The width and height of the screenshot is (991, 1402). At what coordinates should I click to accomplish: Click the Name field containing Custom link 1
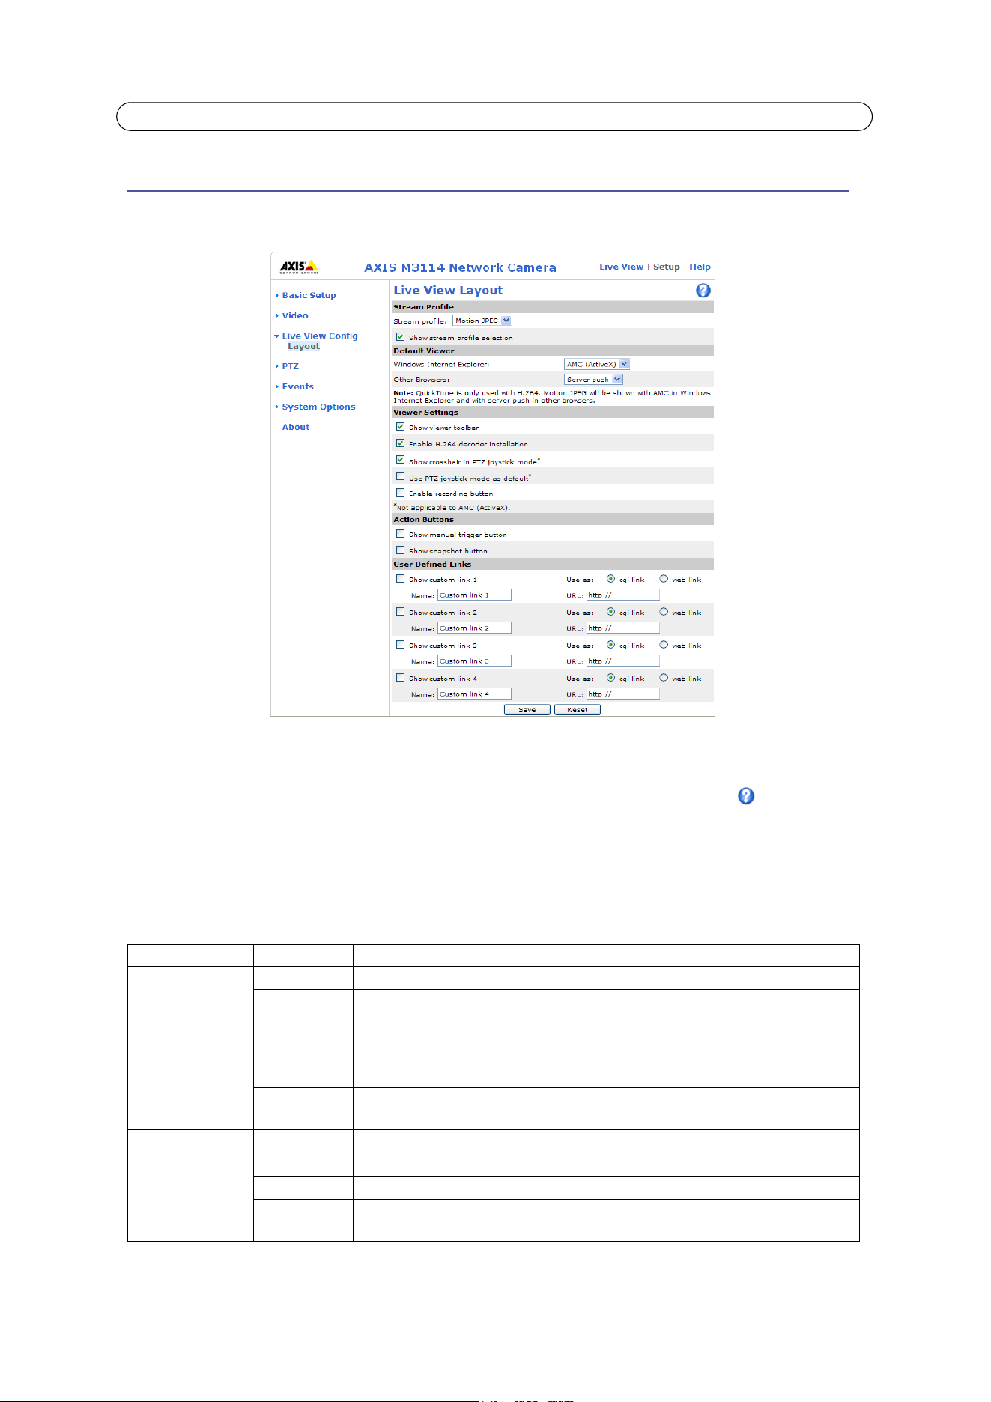[x=474, y=595]
